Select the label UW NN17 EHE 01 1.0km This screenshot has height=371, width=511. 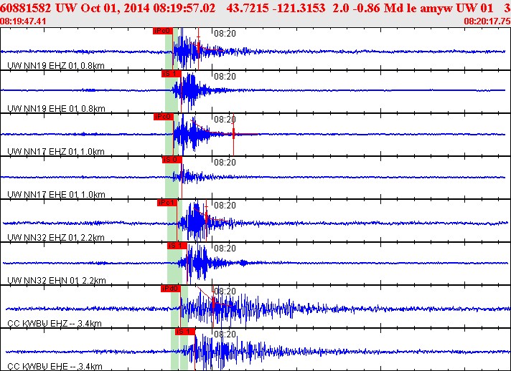pos(56,194)
